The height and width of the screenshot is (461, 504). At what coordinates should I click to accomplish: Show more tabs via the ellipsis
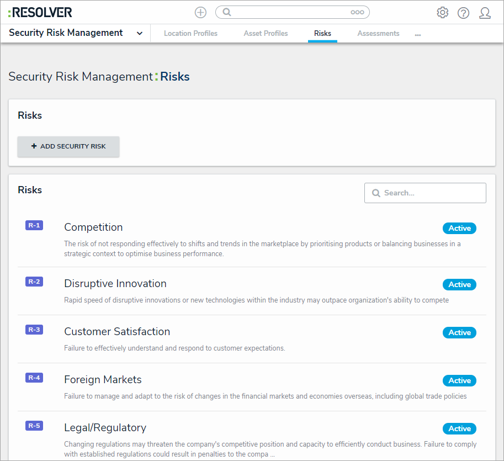point(417,35)
